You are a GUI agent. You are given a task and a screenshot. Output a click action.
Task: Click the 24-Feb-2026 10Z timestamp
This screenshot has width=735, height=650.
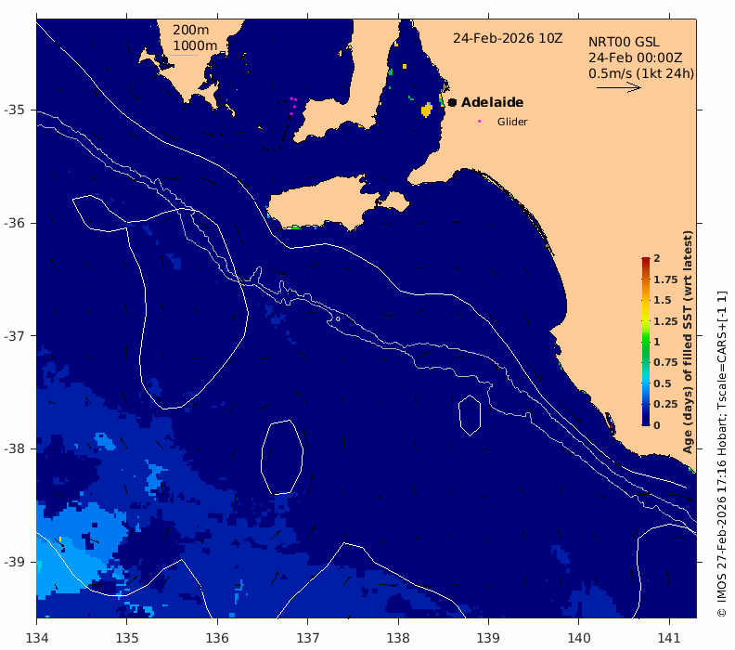point(508,38)
